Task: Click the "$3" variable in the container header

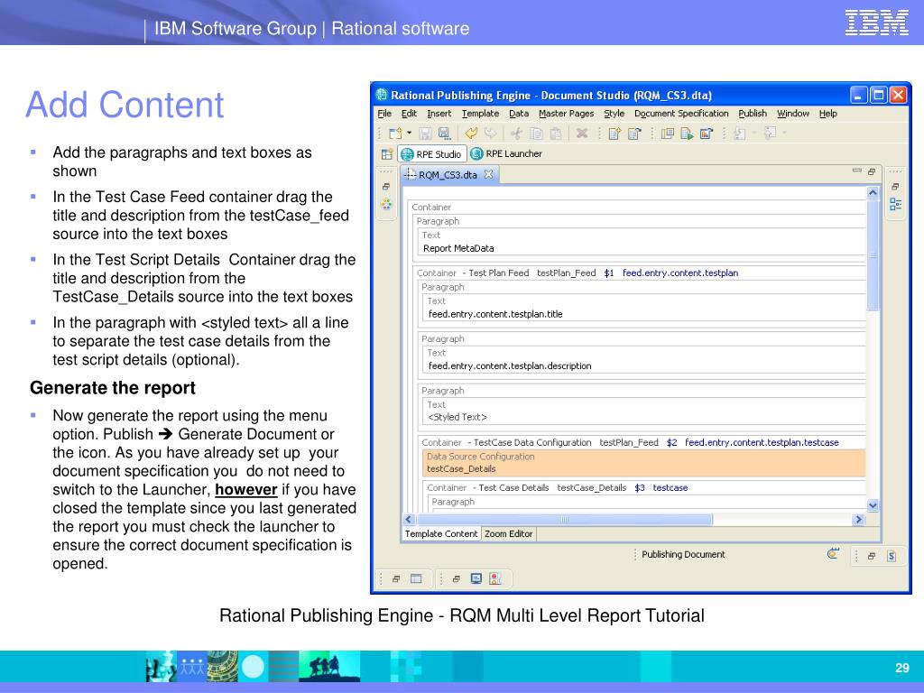Action: [640, 487]
